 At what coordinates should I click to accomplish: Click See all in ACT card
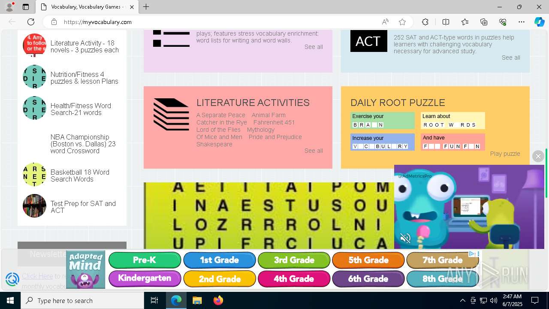(x=511, y=58)
